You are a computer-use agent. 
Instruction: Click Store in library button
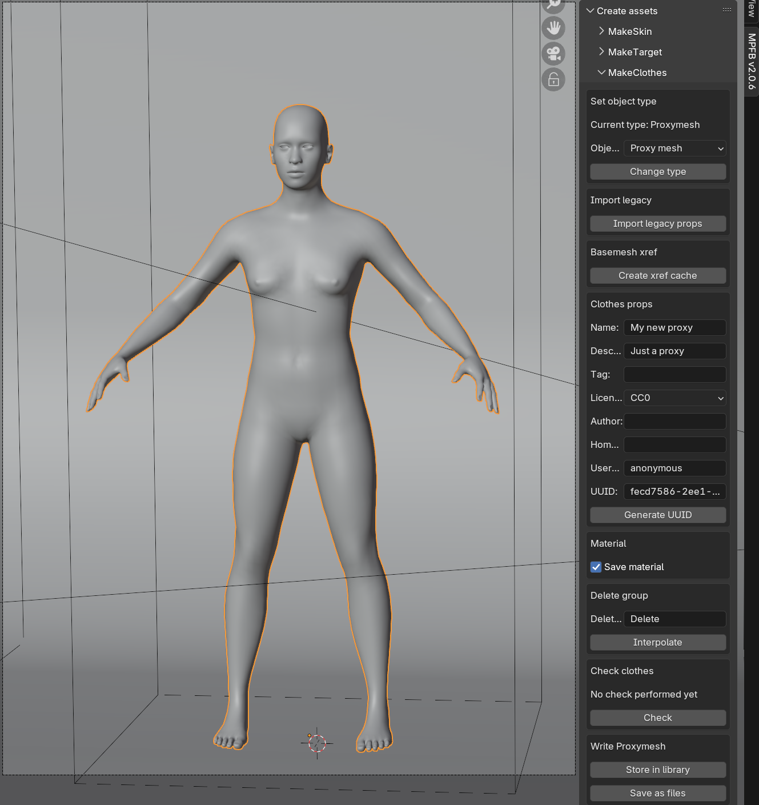coord(658,770)
